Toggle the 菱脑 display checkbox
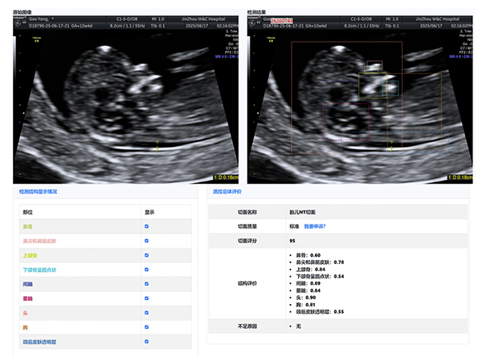The height and width of the screenshot is (361, 482). 146,298
